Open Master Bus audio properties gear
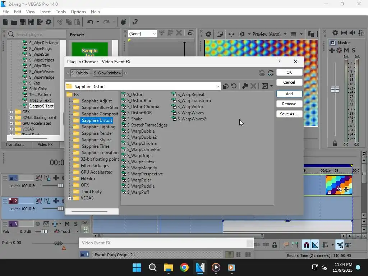Viewport: 368px width, 276px height. (x=335, y=33)
